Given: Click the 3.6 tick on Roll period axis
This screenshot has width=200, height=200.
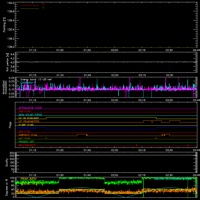Looking at the screenshot, I should [x=12, y=70].
